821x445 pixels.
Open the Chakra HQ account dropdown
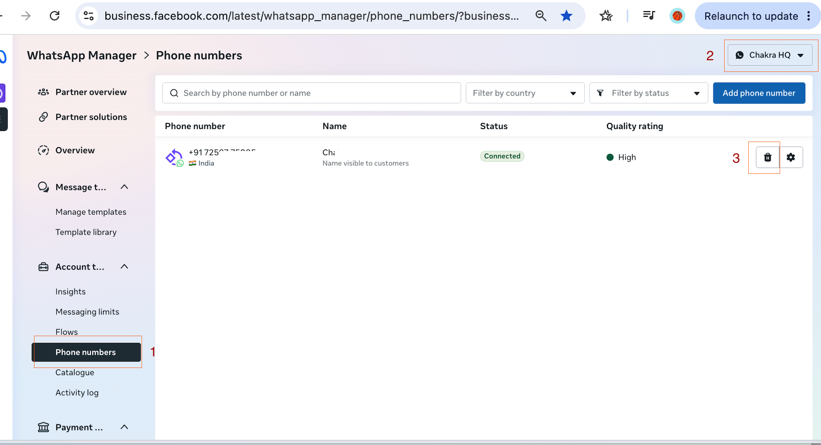770,55
